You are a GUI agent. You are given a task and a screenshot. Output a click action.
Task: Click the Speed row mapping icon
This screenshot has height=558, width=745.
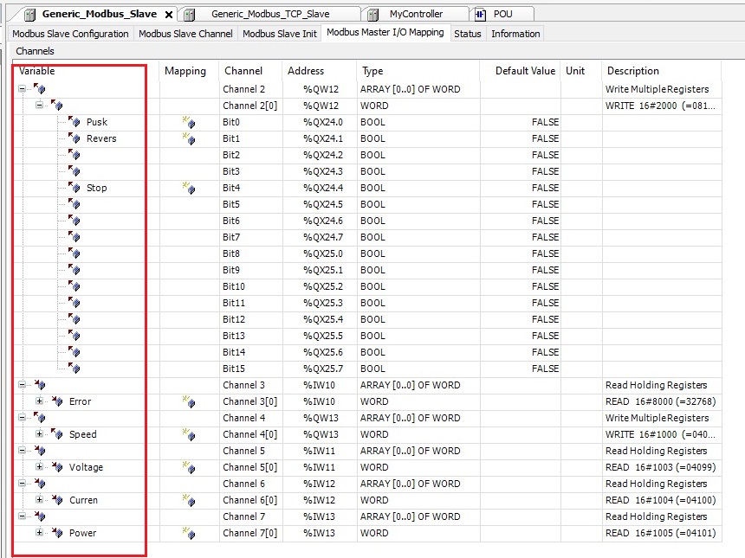coord(188,434)
